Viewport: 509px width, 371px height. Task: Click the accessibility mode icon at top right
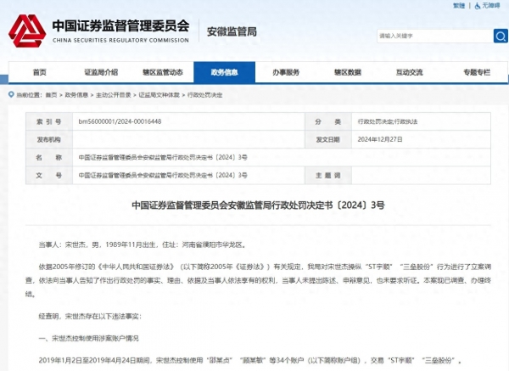point(476,6)
